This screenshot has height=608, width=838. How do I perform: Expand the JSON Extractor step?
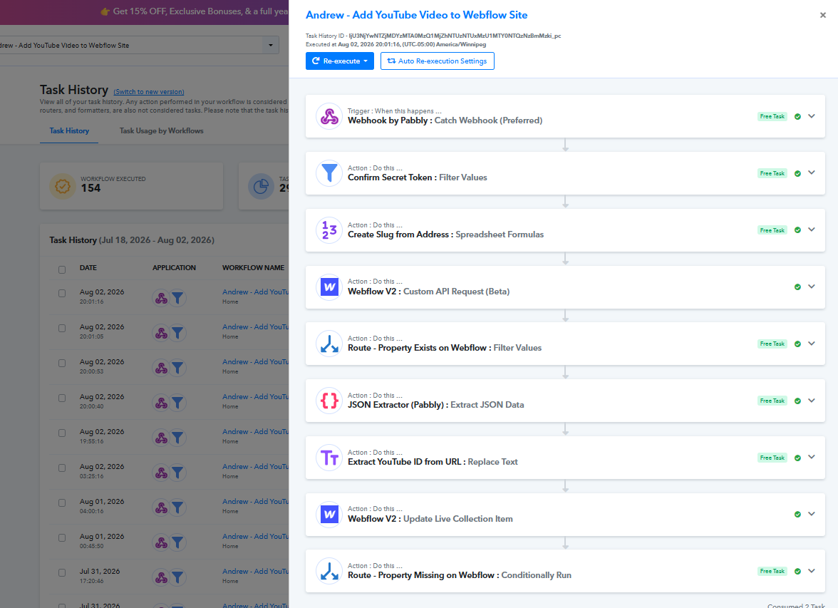tap(811, 401)
